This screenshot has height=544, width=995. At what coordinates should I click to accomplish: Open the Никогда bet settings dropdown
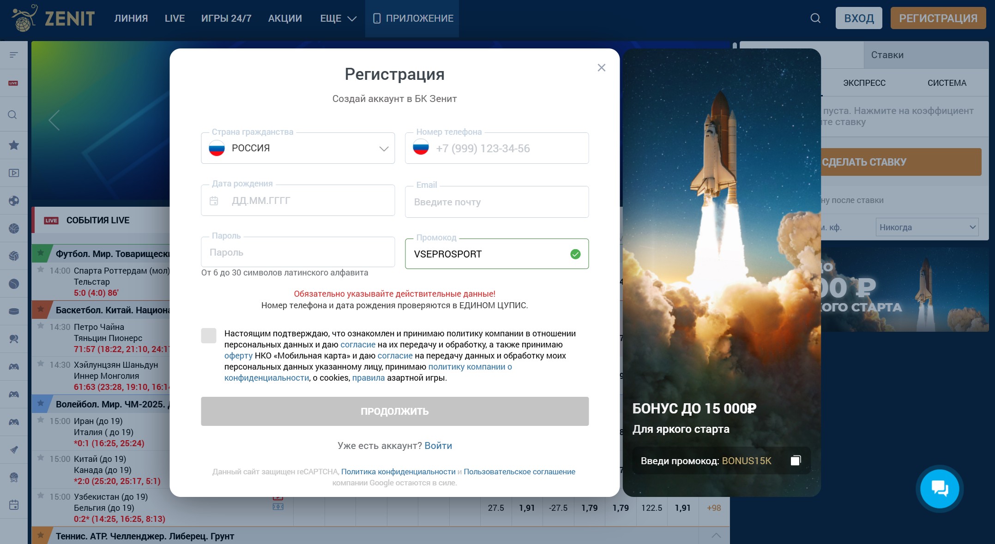pos(926,227)
